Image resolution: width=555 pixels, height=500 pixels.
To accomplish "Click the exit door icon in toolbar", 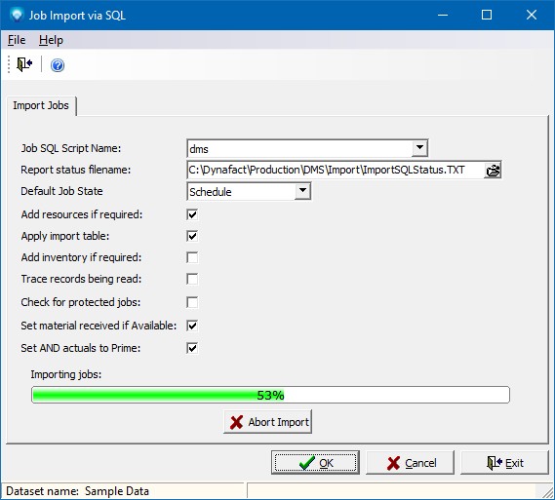I will click(24, 64).
